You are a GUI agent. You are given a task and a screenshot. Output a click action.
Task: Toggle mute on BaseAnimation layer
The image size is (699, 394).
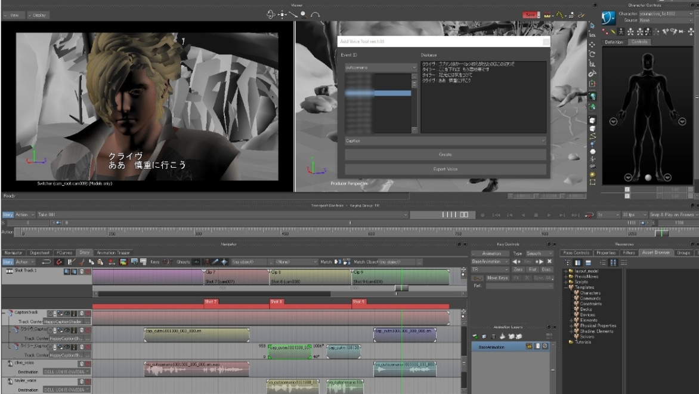click(545, 346)
